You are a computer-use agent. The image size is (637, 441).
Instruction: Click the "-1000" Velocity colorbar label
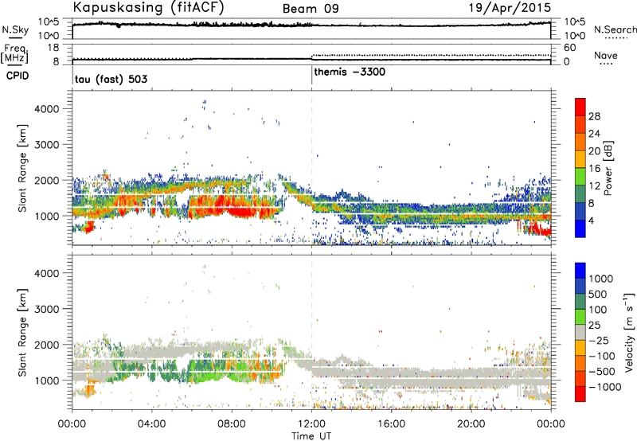[x=604, y=387]
